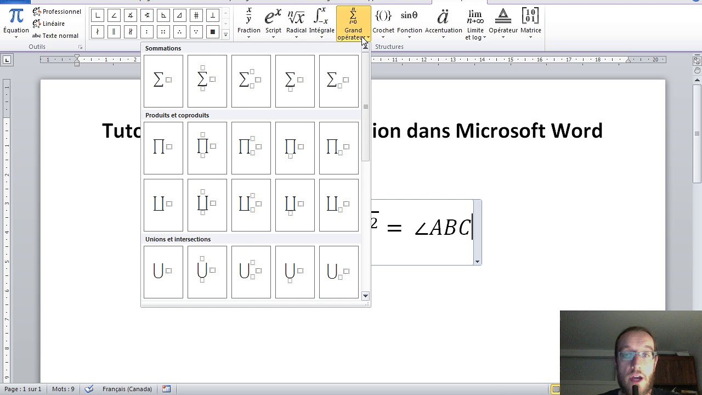Click the proofing check status icon
Viewport: 702px width, 395px height.
point(89,389)
